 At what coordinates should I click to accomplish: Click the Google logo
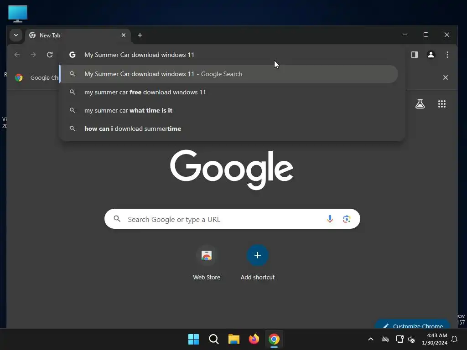(x=232, y=169)
